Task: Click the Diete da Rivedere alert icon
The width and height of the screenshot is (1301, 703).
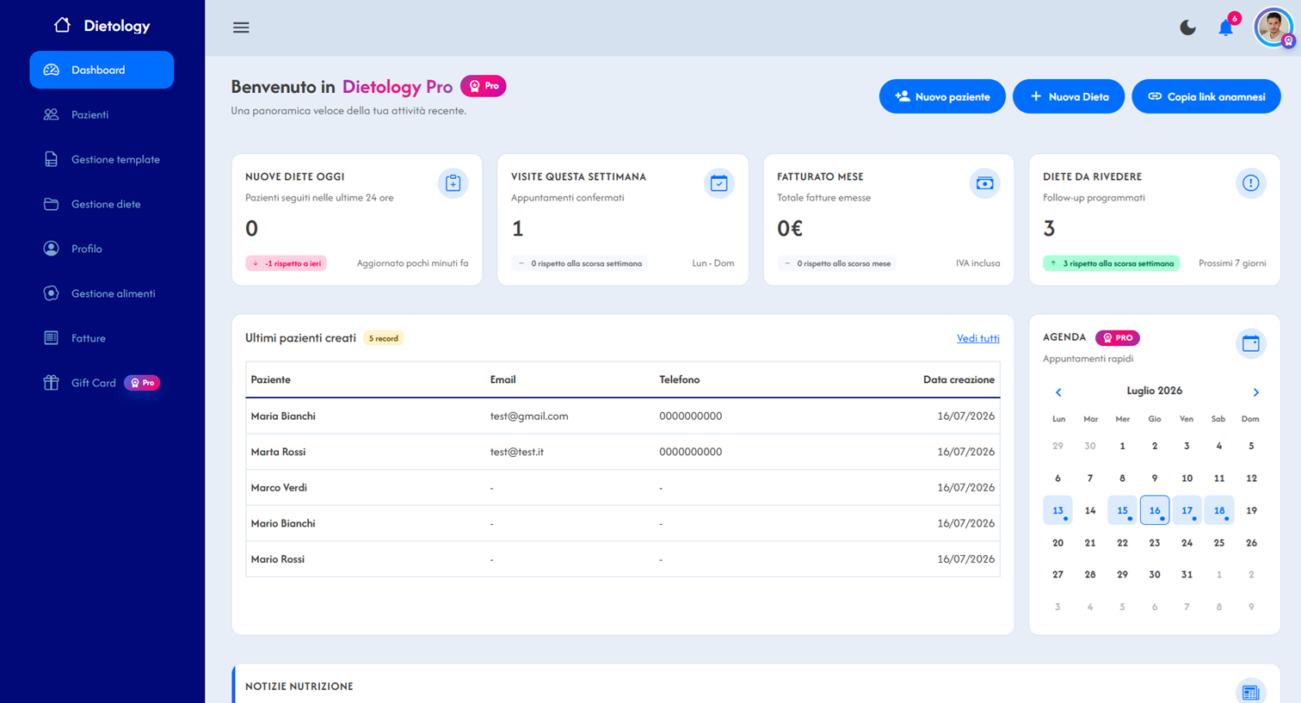Action: 1250,183
